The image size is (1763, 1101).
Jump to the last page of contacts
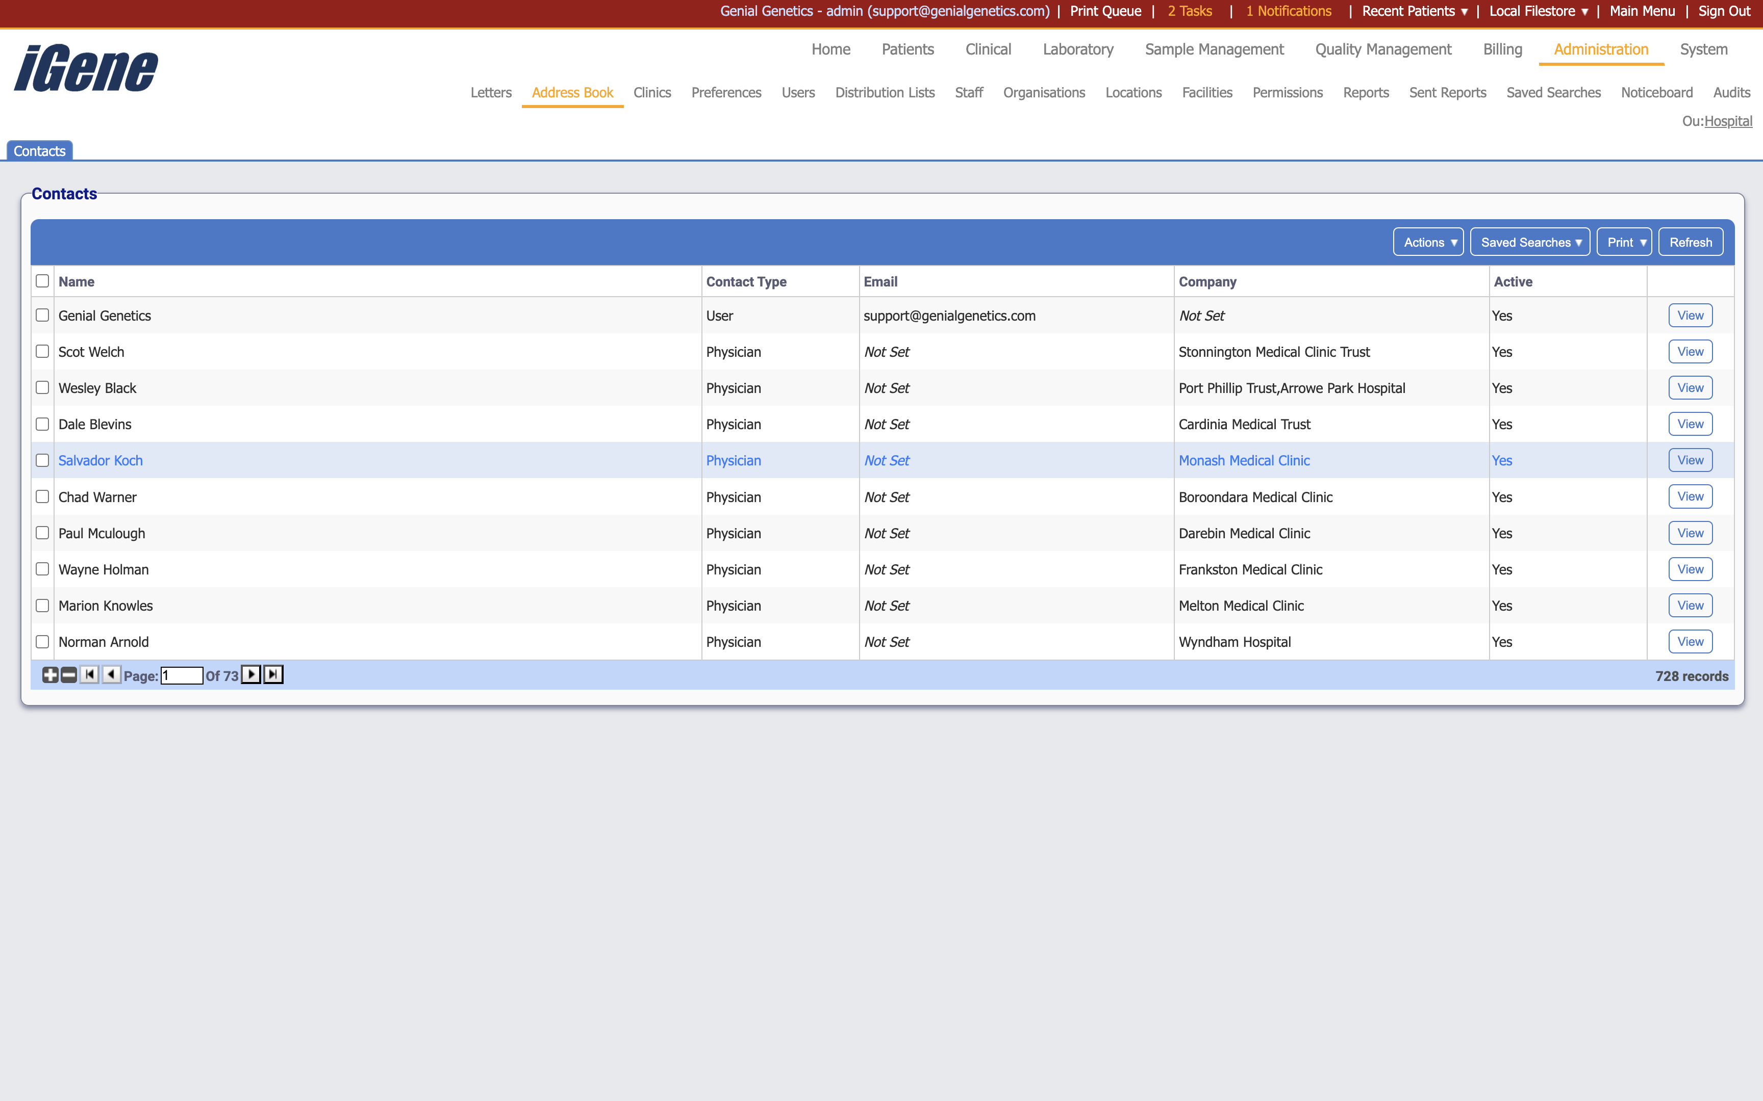pyautogui.click(x=273, y=675)
